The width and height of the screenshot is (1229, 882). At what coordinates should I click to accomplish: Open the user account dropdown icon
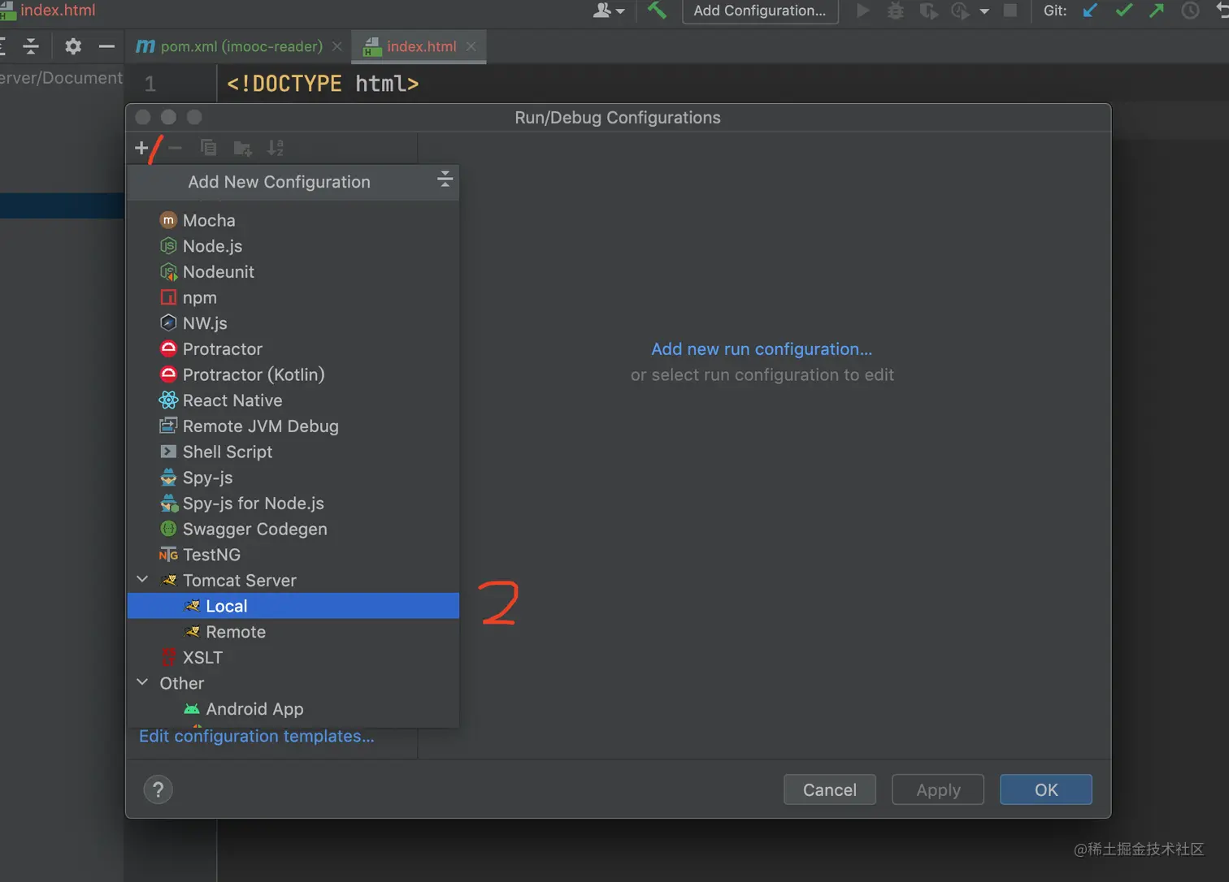tap(609, 11)
